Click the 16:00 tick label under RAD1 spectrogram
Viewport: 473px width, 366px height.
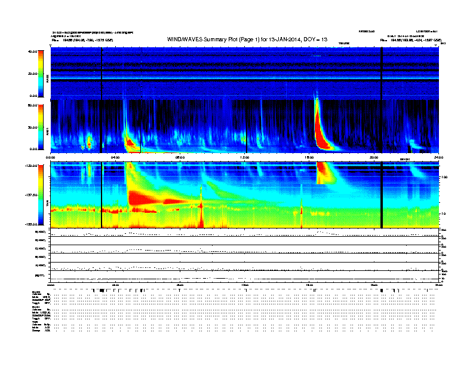309,157
